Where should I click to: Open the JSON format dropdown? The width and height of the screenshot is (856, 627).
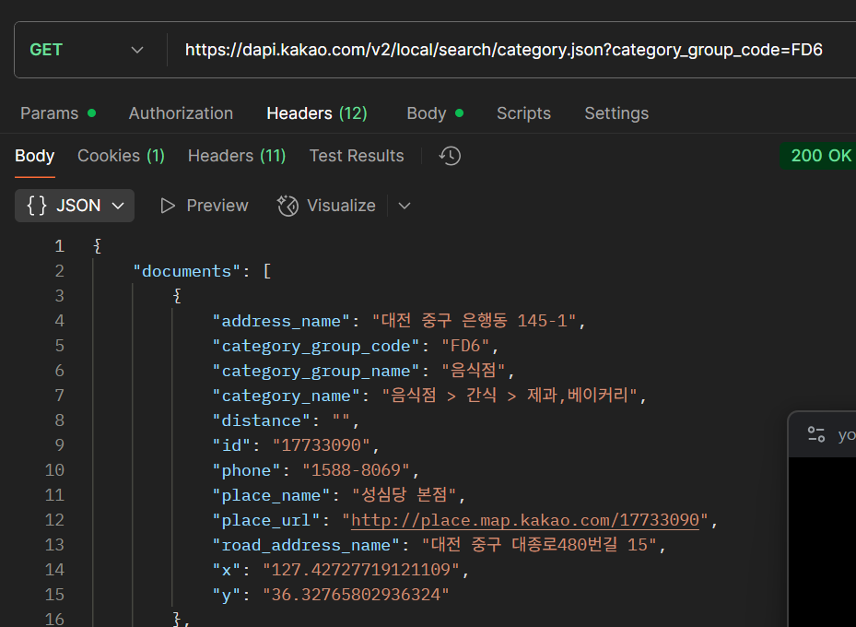click(75, 206)
